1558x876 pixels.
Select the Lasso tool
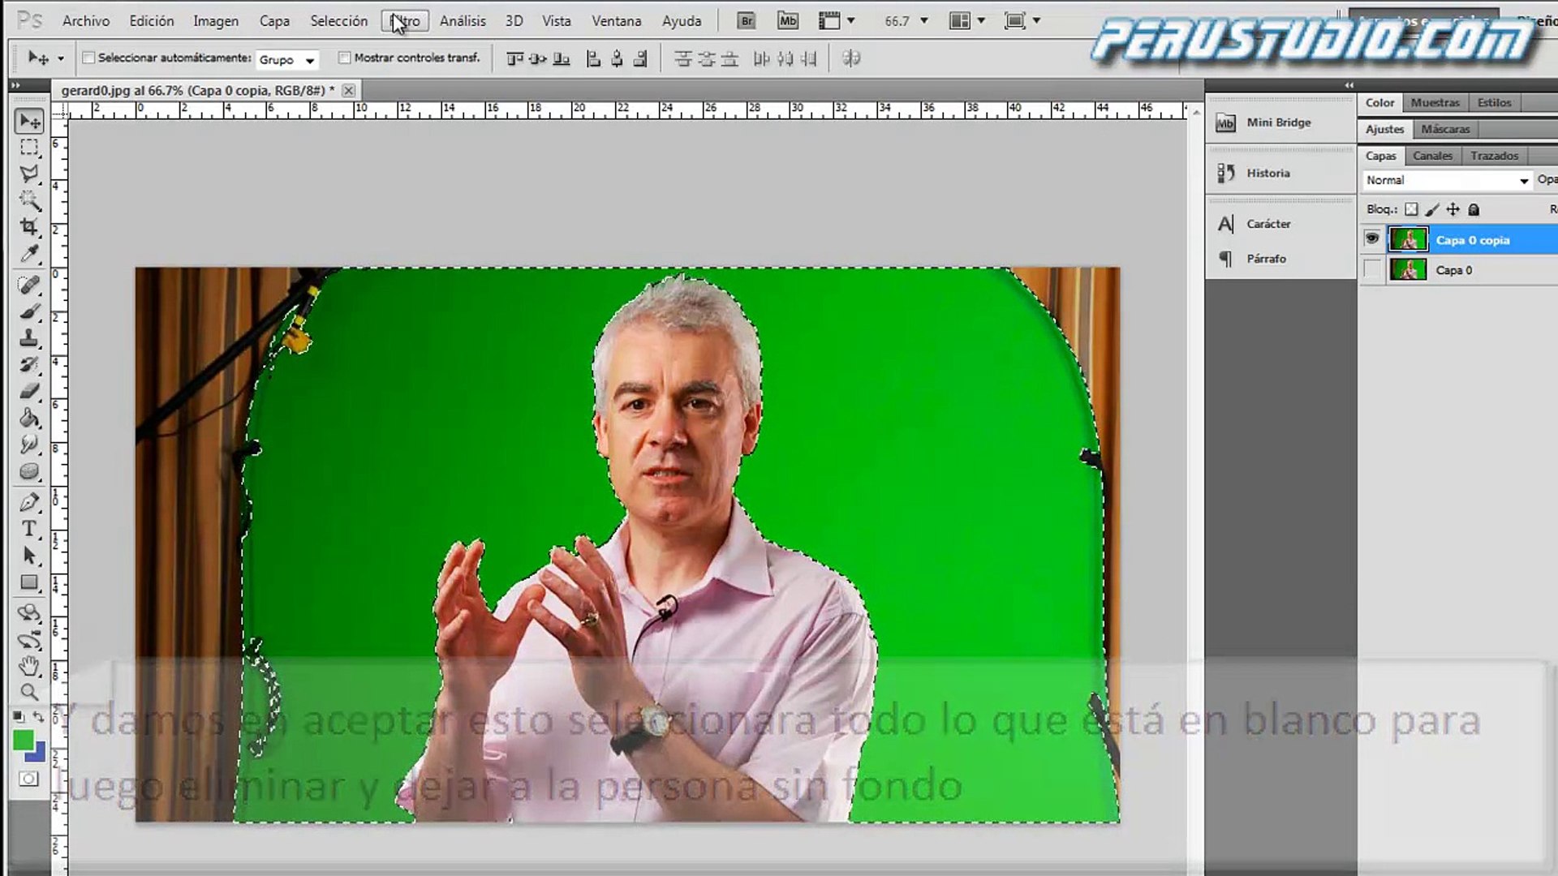coord(29,174)
